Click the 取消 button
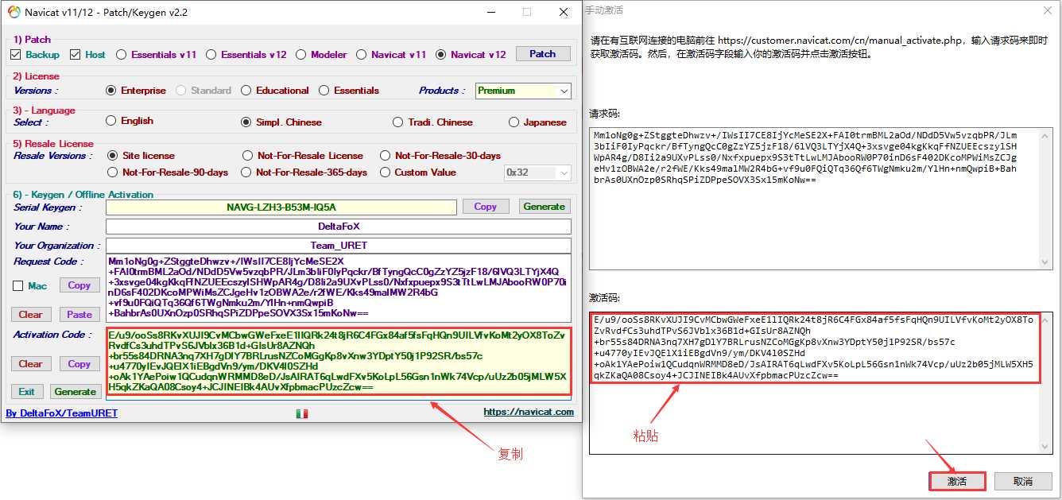The width and height of the screenshot is (1062, 500). [x=1023, y=481]
